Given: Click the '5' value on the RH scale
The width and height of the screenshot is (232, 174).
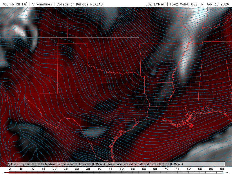Looking at the screenshot, I should tap(21, 169).
